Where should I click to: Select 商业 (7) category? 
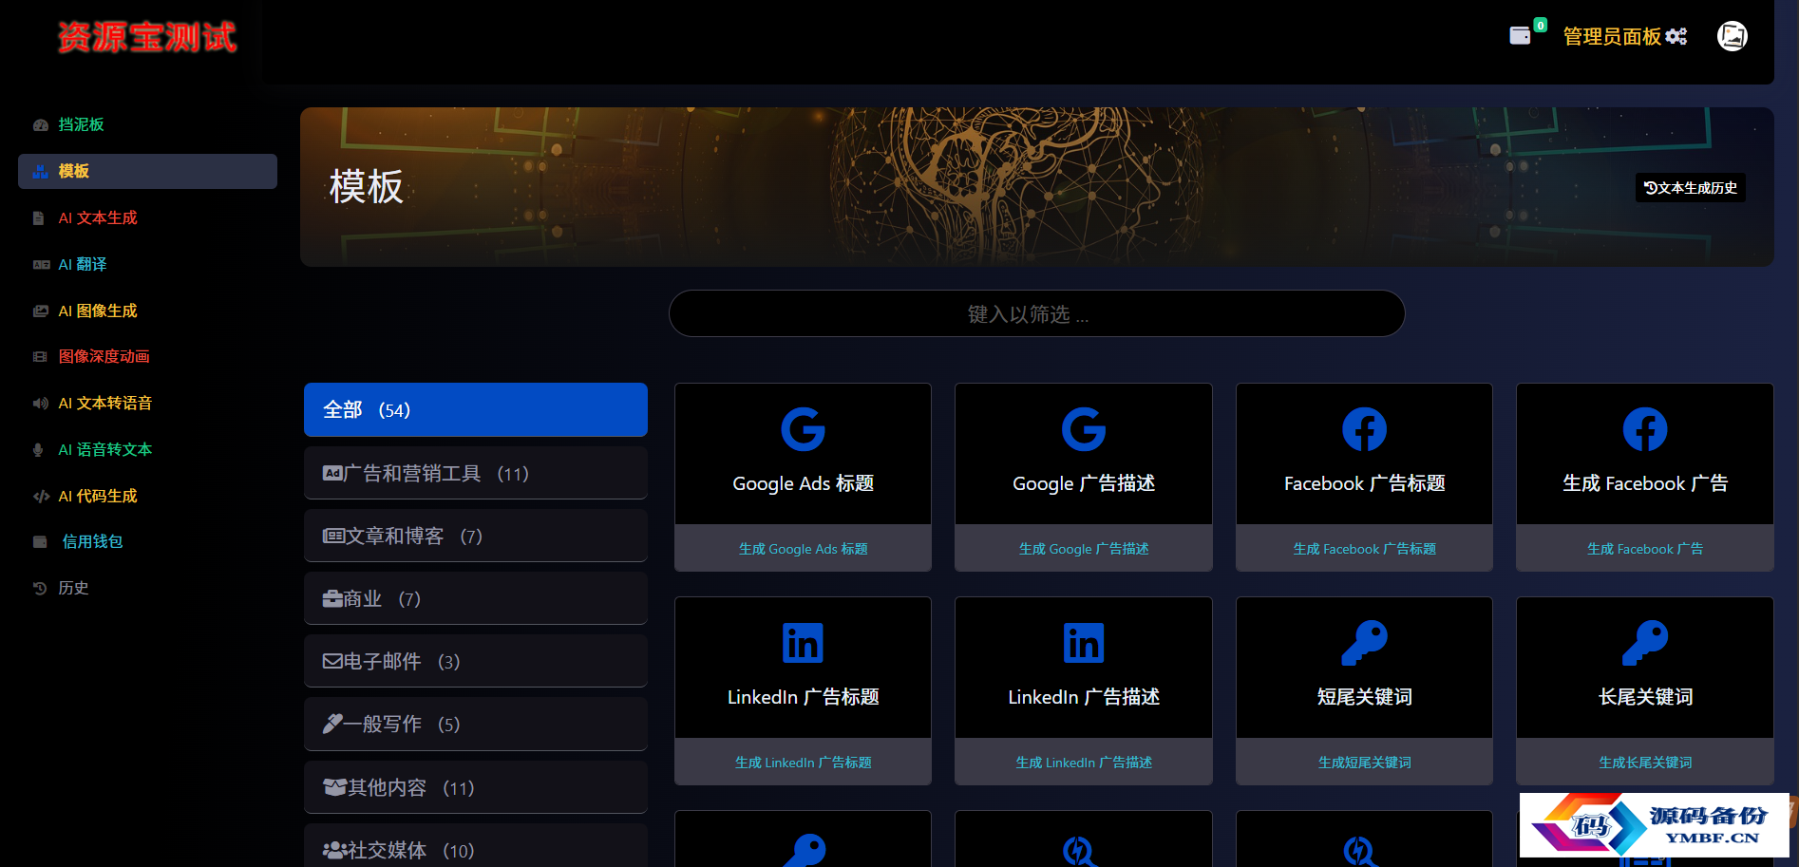click(x=476, y=598)
